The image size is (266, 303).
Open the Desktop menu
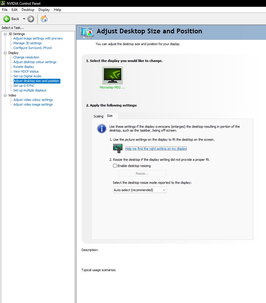coord(28,10)
